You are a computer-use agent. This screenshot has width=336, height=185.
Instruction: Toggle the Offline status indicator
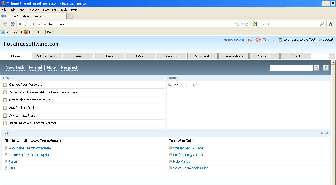pyautogui.click(x=262, y=40)
